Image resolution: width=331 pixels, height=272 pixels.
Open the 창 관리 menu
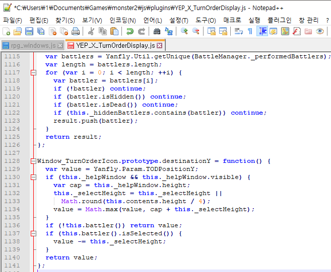tap(308, 21)
